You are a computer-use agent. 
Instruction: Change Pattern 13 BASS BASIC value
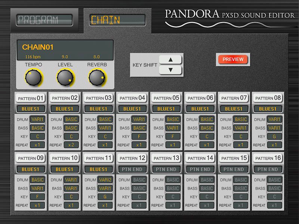173,189
